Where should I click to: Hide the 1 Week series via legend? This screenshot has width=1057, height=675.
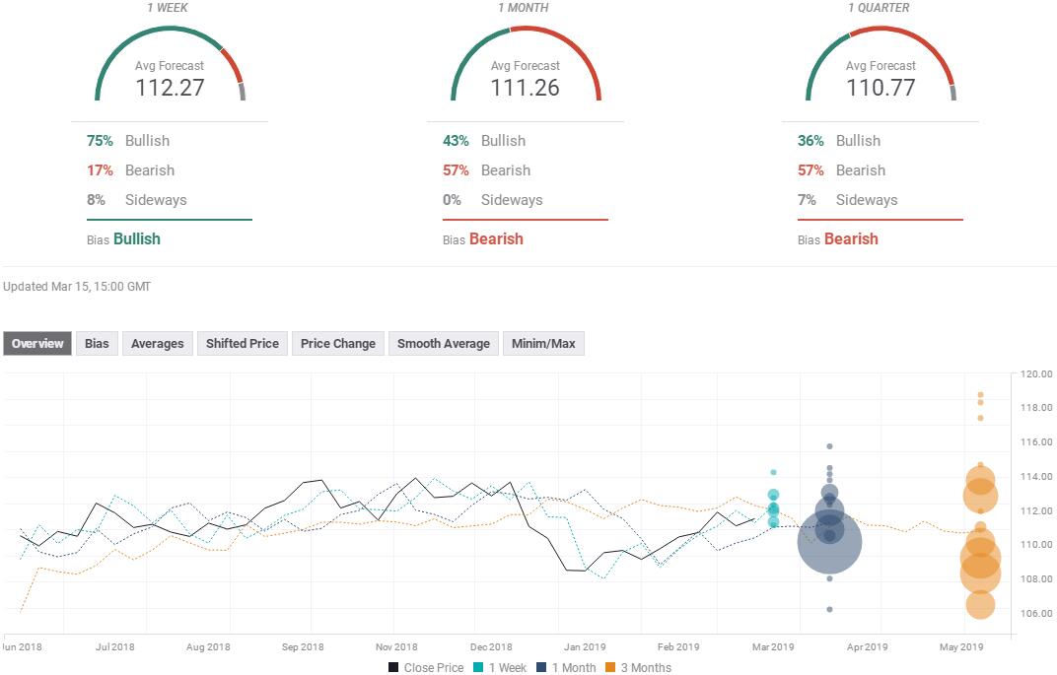[x=499, y=667]
